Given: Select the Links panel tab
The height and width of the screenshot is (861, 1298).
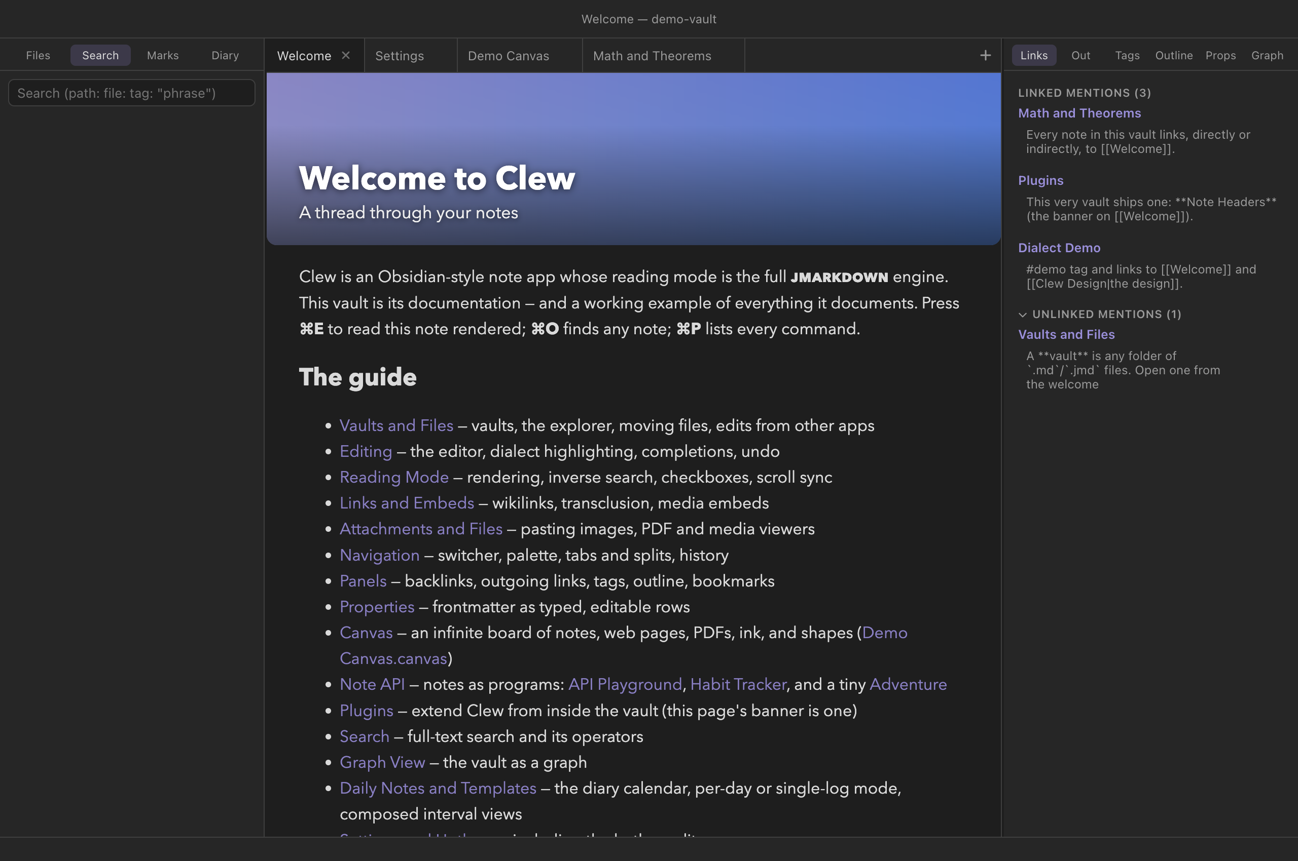Looking at the screenshot, I should 1033,56.
